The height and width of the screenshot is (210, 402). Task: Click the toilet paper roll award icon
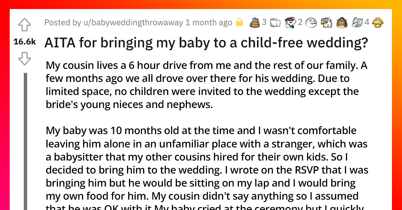pyautogui.click(x=275, y=23)
